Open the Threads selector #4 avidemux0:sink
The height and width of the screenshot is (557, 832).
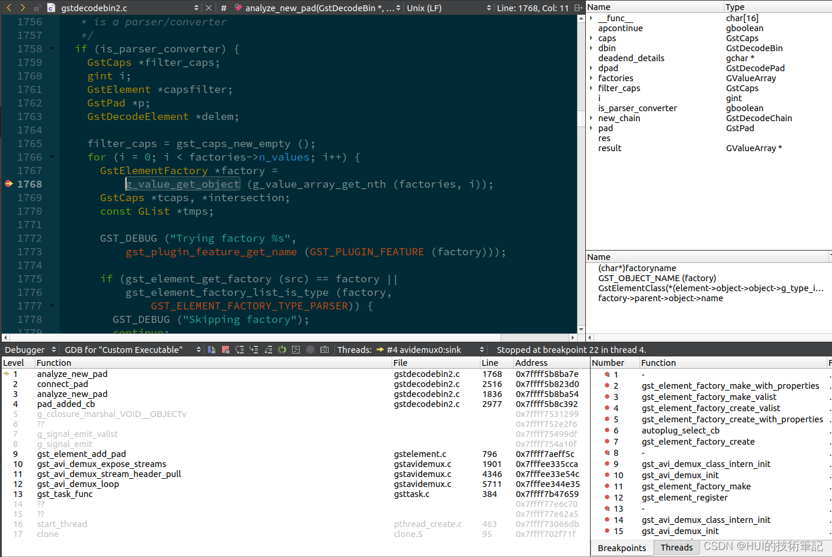(x=430, y=350)
